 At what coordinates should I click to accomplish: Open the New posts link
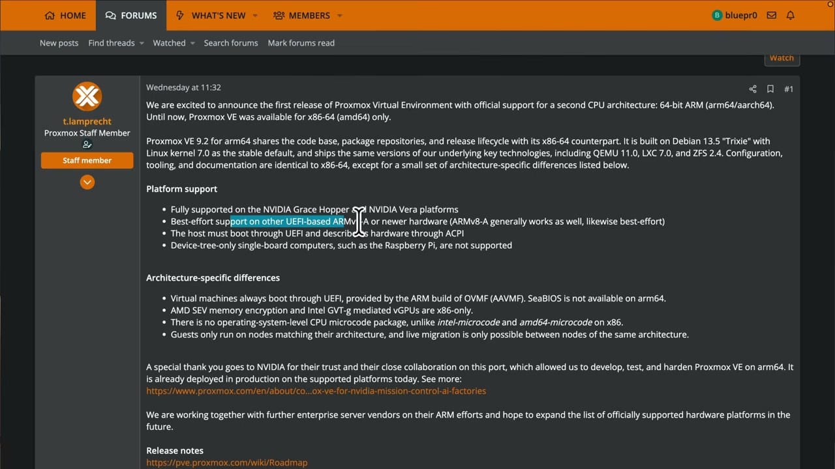point(59,43)
